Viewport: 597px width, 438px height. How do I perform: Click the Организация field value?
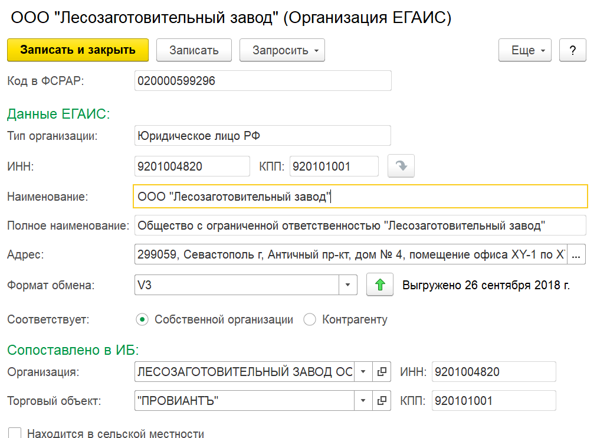244,372
